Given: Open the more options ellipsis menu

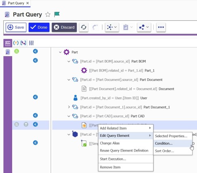Looking at the screenshot, I should pyautogui.click(x=161, y=27).
